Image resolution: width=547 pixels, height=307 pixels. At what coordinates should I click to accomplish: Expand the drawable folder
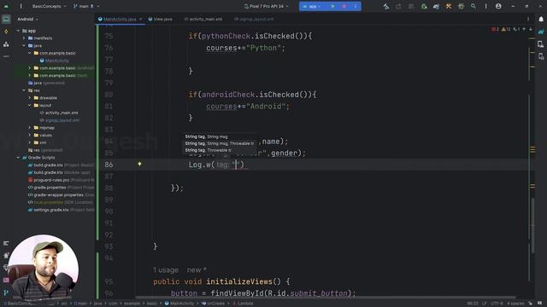[30, 98]
